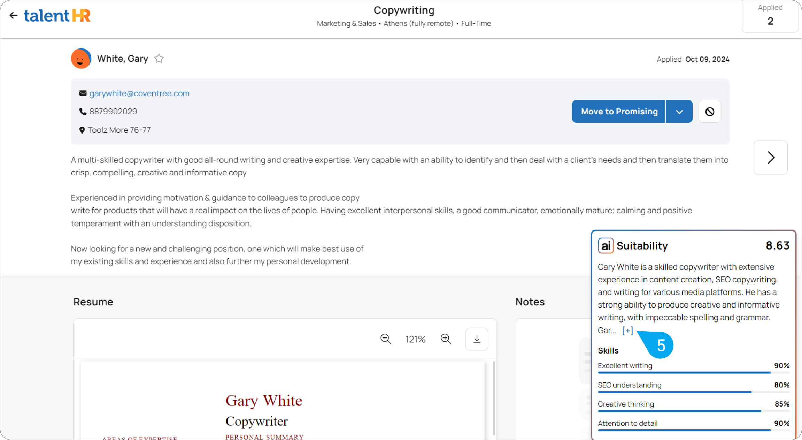The image size is (802, 440).
Task: Click the AI icon in Suitability panel
Action: pos(606,246)
